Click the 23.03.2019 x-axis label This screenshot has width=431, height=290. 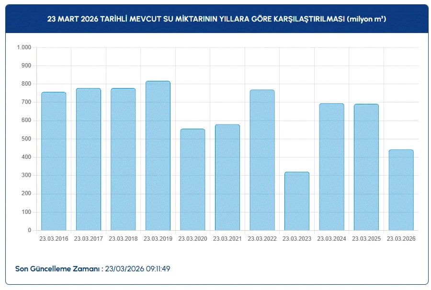pos(158,239)
